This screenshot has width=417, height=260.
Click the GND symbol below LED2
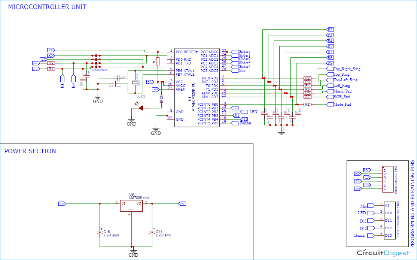tap(131, 122)
